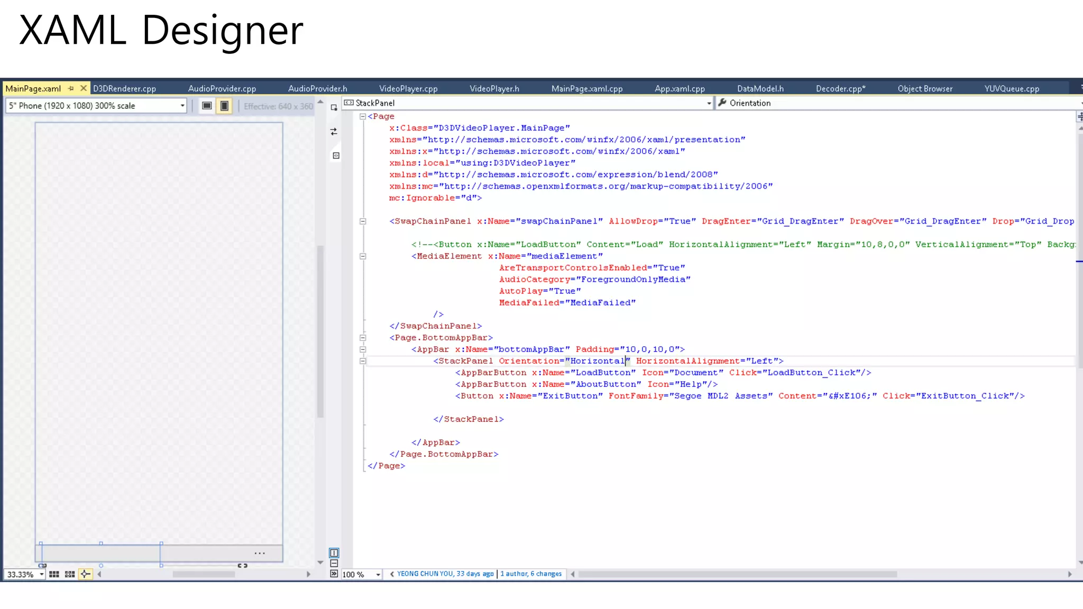Viewport: 1083px width, 609px height.
Task: Click designer scrollbar left arrow
Action: [x=99, y=575]
